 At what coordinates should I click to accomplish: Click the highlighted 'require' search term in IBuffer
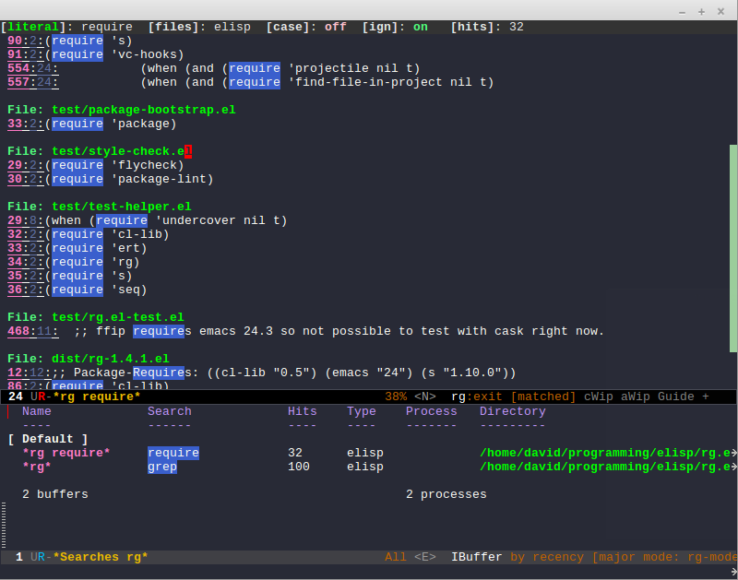click(173, 453)
